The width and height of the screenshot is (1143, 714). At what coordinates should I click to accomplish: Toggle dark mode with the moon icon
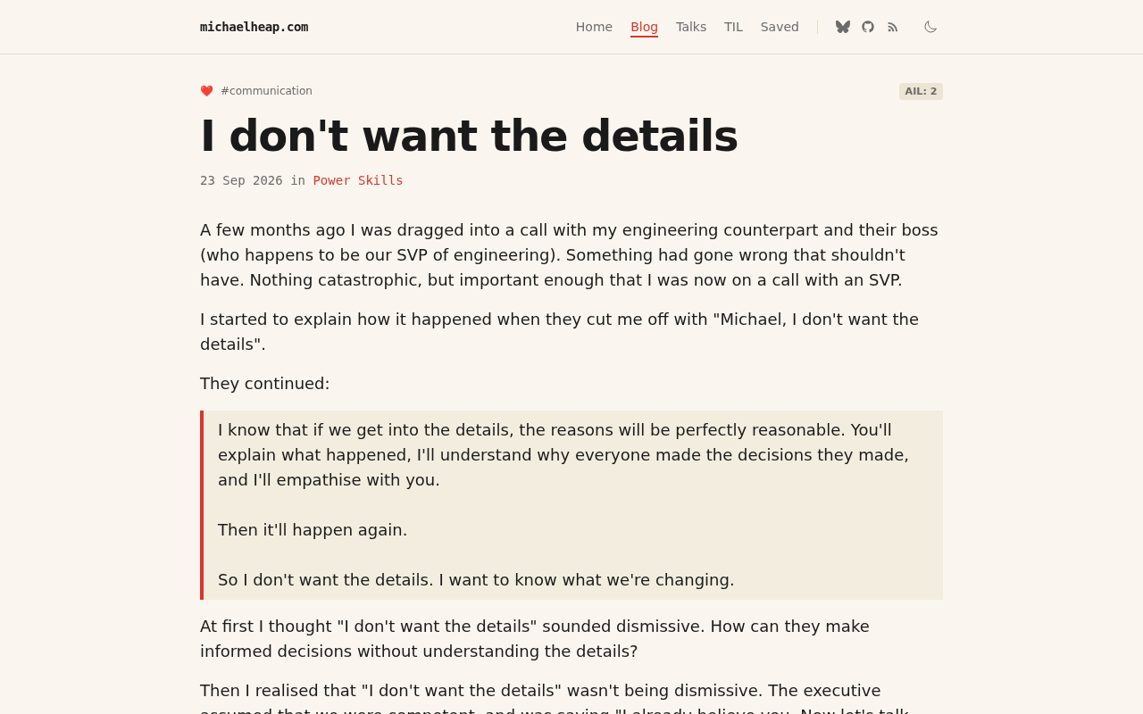click(930, 27)
